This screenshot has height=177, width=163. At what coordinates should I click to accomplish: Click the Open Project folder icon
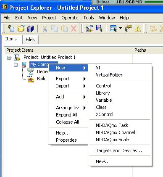pos(21,29)
